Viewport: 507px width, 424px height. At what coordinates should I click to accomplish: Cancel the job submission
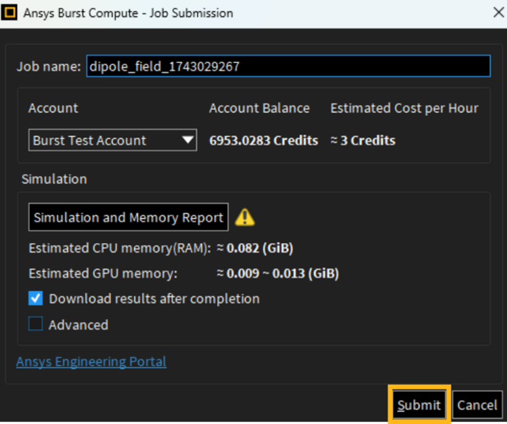[477, 405]
